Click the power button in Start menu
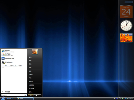Viewport: 134px width, 100px height. click(x=31, y=95)
